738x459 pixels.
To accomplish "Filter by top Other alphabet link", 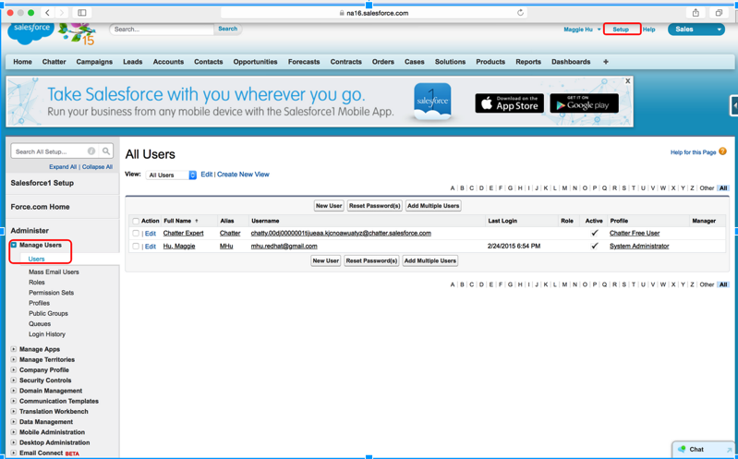I will (707, 187).
